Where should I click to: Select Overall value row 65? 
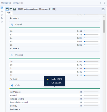coord(54,41)
